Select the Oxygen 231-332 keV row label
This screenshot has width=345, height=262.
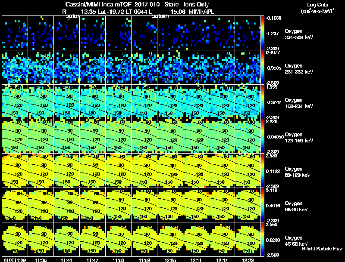click(299, 69)
